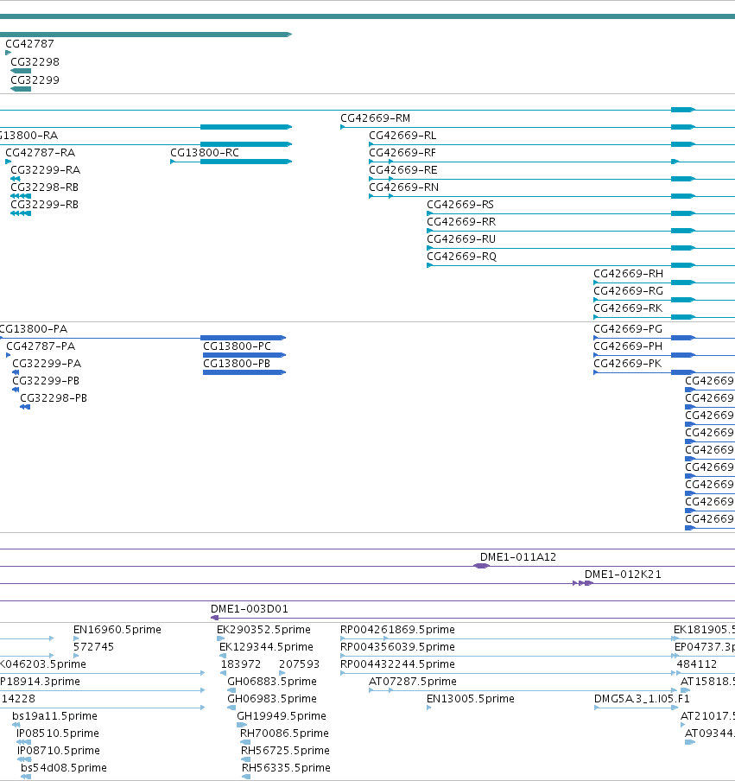The width and height of the screenshot is (735, 781).
Task: Click protein CG42669-PH label
Action: click(628, 346)
